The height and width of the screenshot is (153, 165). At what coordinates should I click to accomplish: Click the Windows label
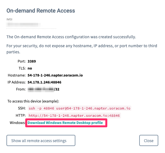(17, 123)
